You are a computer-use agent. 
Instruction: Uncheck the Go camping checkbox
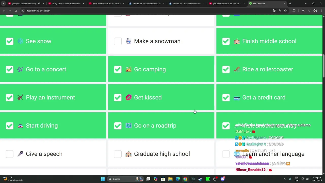coord(118,69)
